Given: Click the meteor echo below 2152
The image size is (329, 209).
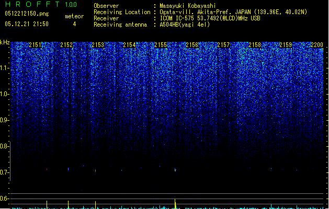Looking at the screenshot, I should pos(68,169).
